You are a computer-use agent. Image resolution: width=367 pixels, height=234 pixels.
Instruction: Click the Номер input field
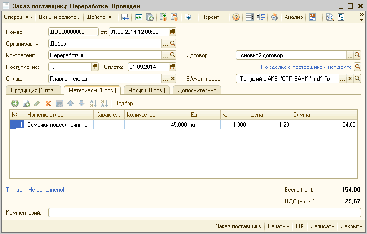coord(74,32)
